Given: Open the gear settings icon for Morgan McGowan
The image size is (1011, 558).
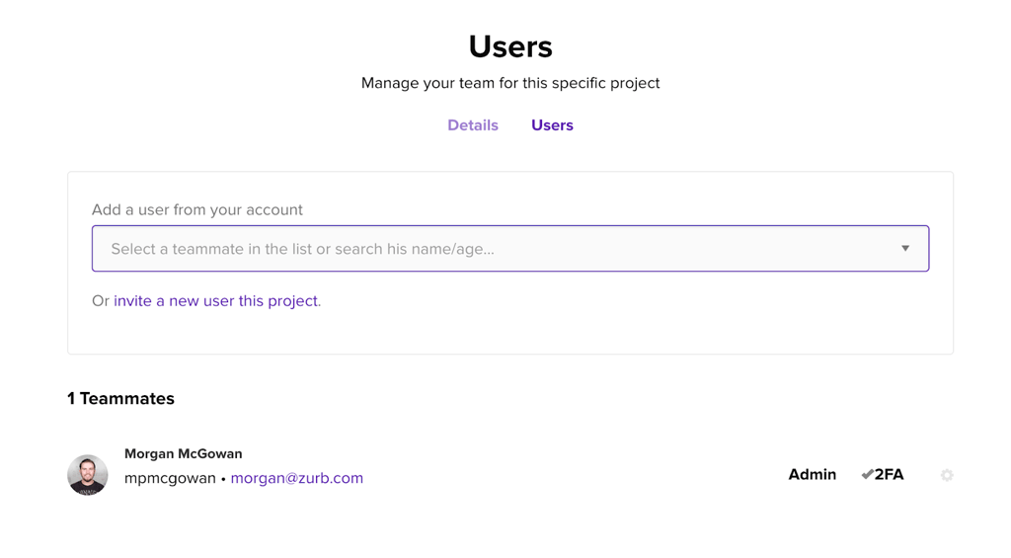Looking at the screenshot, I should [947, 475].
